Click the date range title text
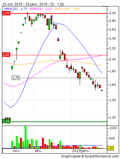 (x=33, y=4)
